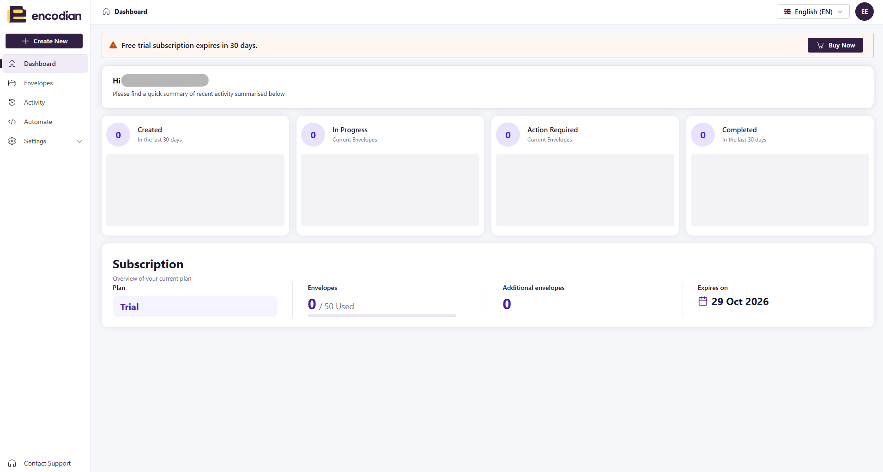Viewport: 883px width, 472px height.
Task: Click the Trial plan badge
Action: (195, 307)
